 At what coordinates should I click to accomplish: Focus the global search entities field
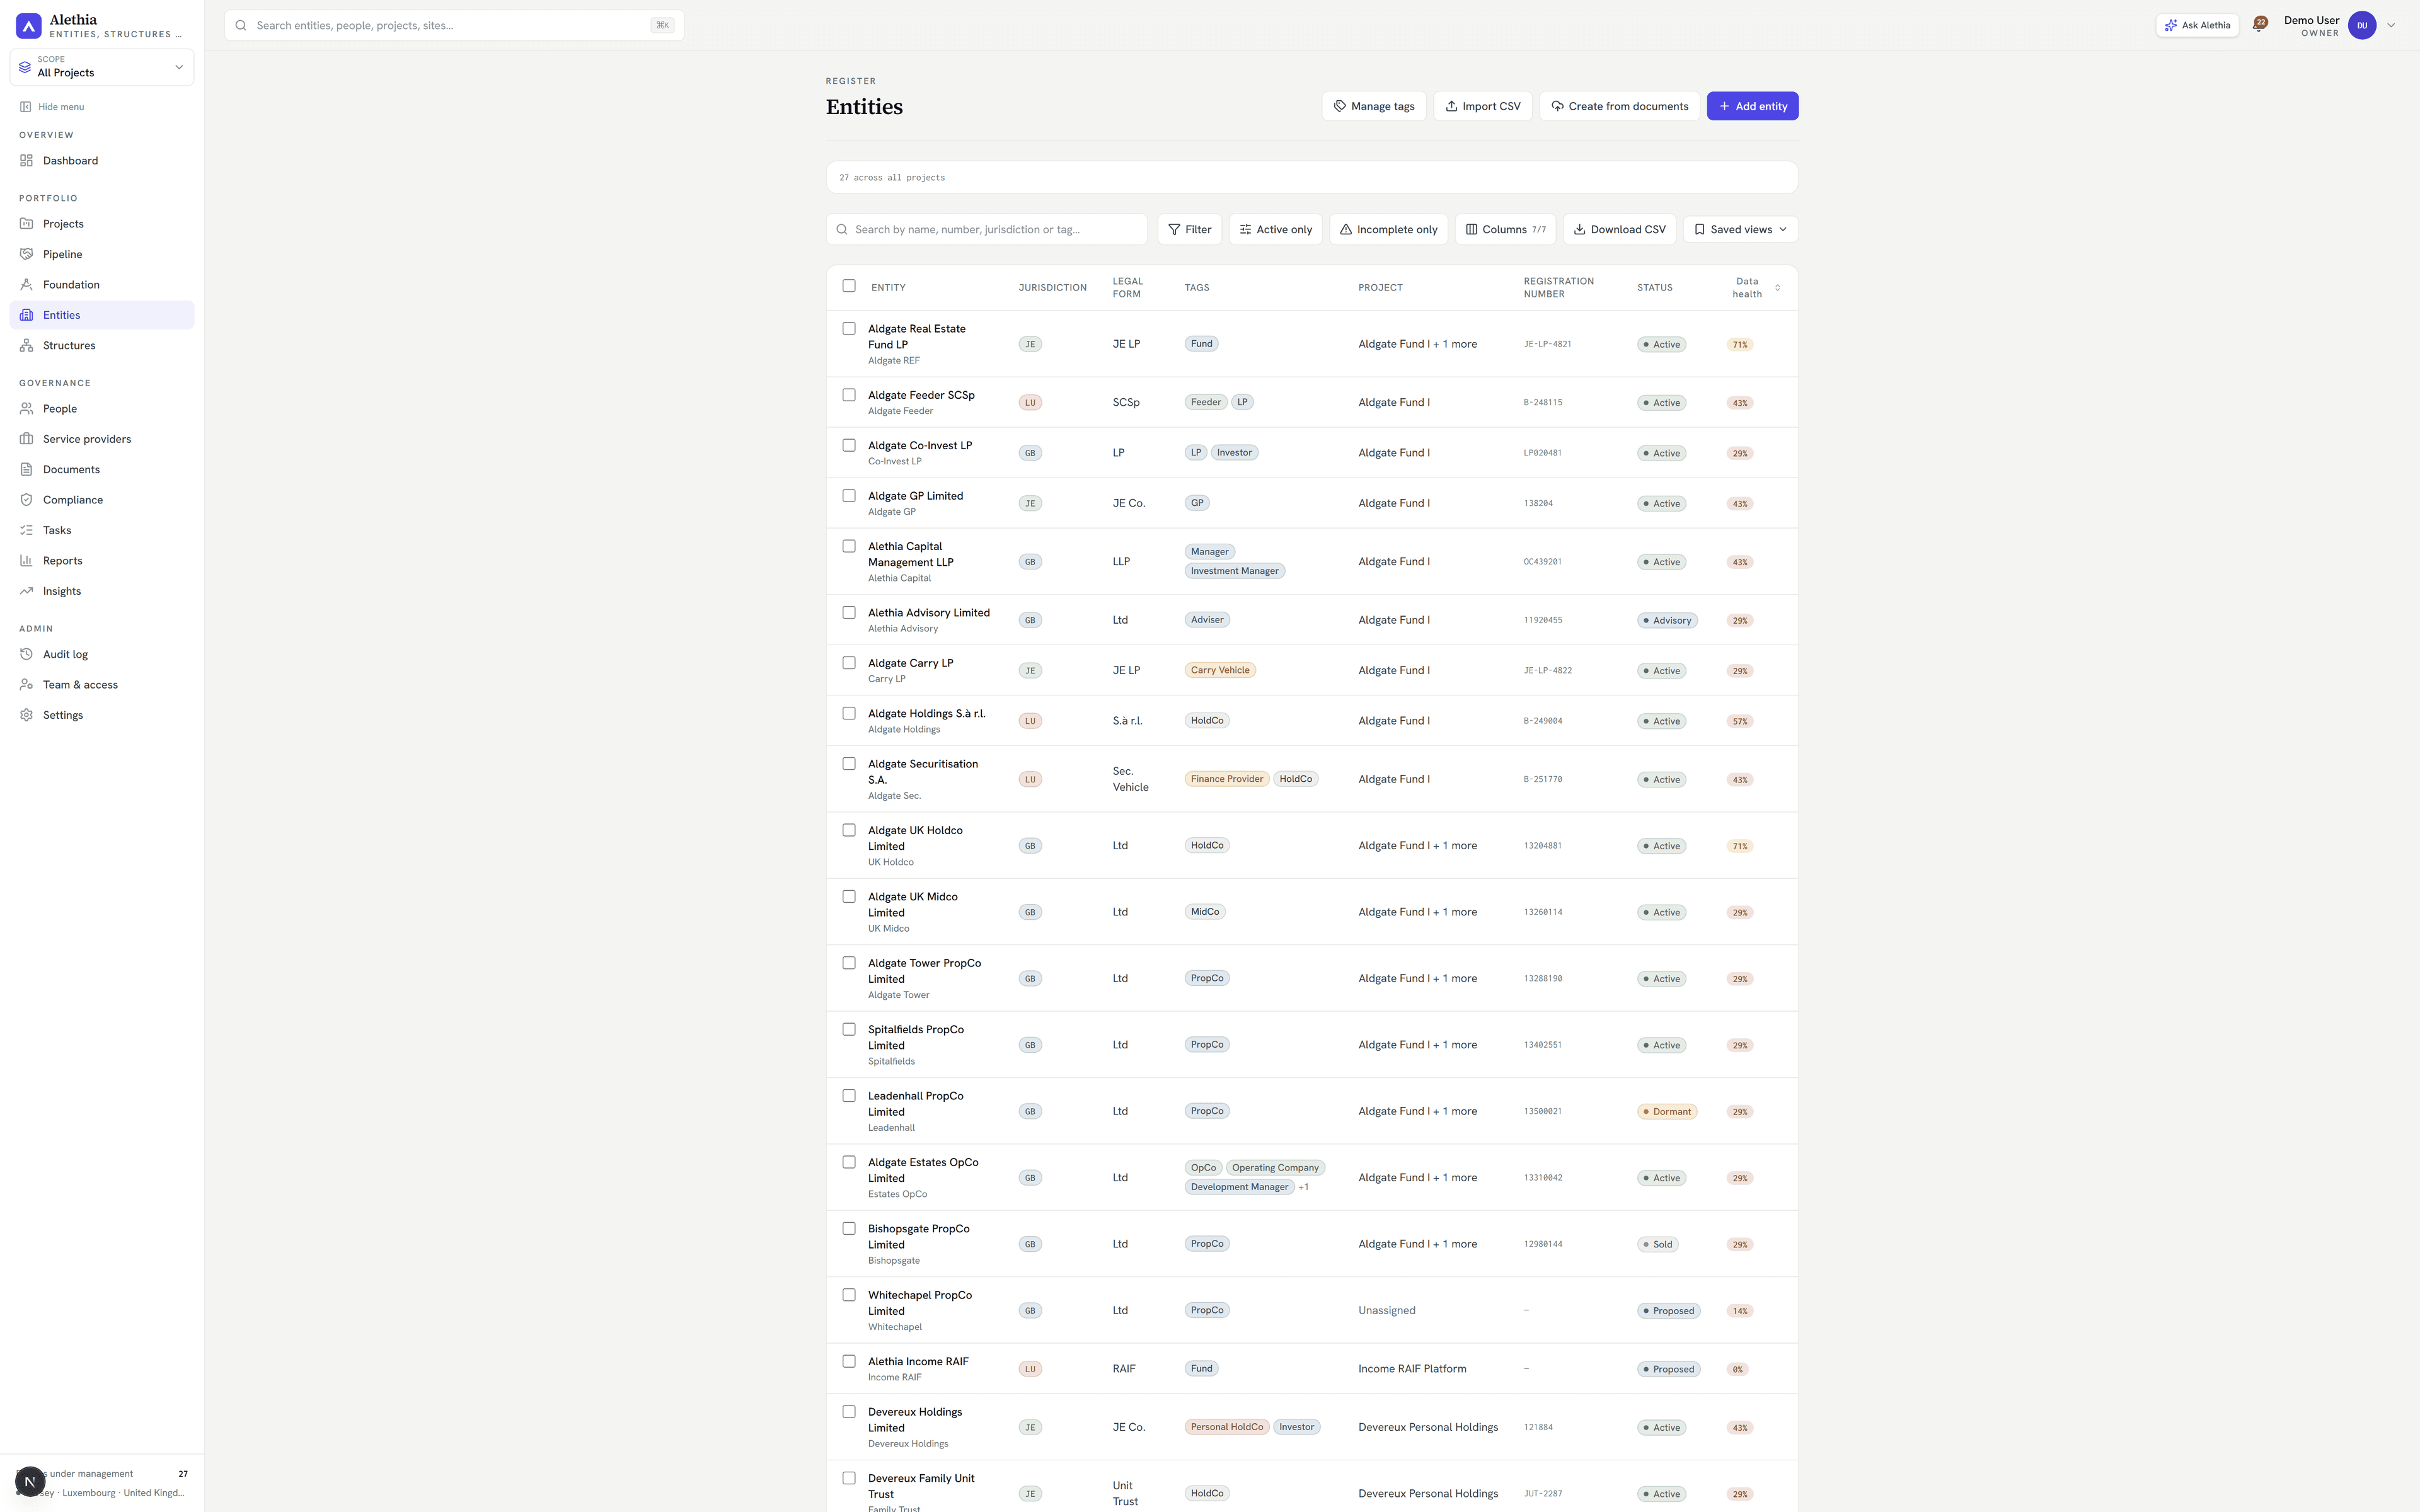point(454,25)
